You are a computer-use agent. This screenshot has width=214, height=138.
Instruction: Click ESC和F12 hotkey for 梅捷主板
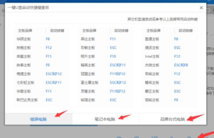(54, 74)
